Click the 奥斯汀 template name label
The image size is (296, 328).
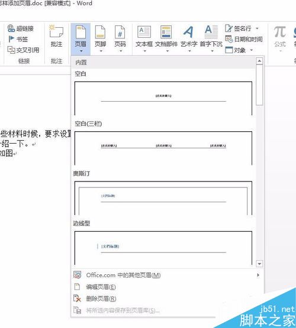tap(82, 173)
